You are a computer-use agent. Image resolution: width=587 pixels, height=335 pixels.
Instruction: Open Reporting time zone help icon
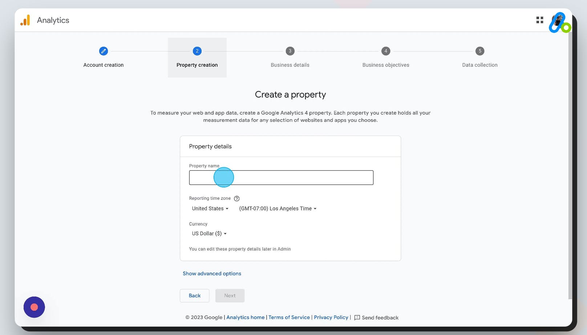(236, 198)
